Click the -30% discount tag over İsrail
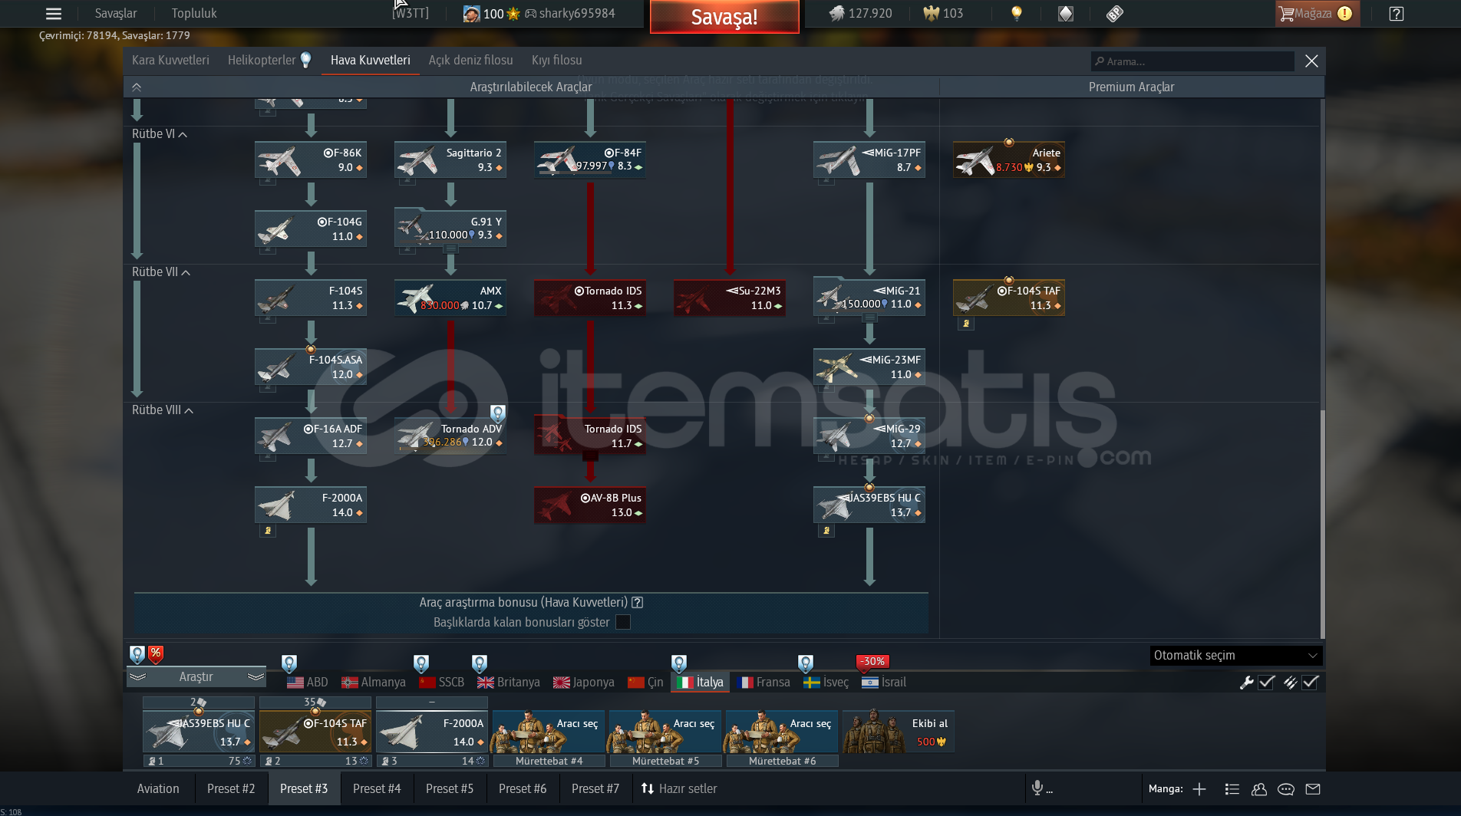 872,661
